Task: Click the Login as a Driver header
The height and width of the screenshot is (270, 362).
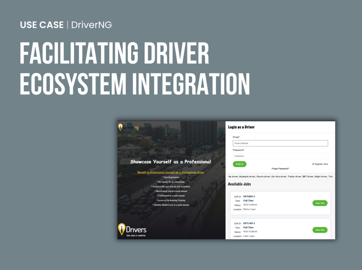Action: 241,127
